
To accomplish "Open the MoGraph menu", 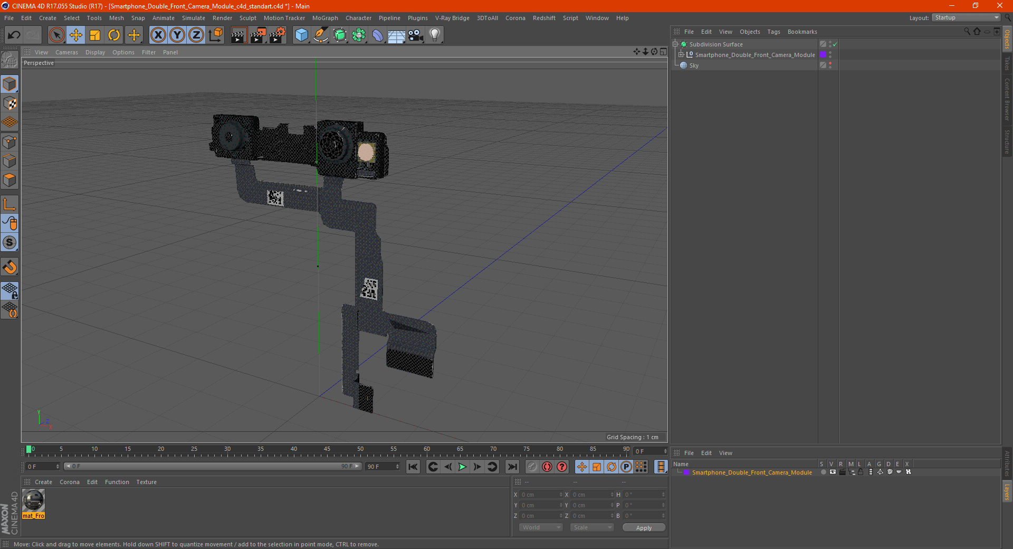I will (325, 18).
